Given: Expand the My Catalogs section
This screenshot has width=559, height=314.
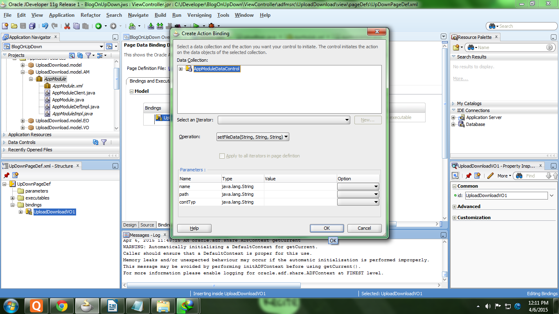Looking at the screenshot, I should coord(453,103).
